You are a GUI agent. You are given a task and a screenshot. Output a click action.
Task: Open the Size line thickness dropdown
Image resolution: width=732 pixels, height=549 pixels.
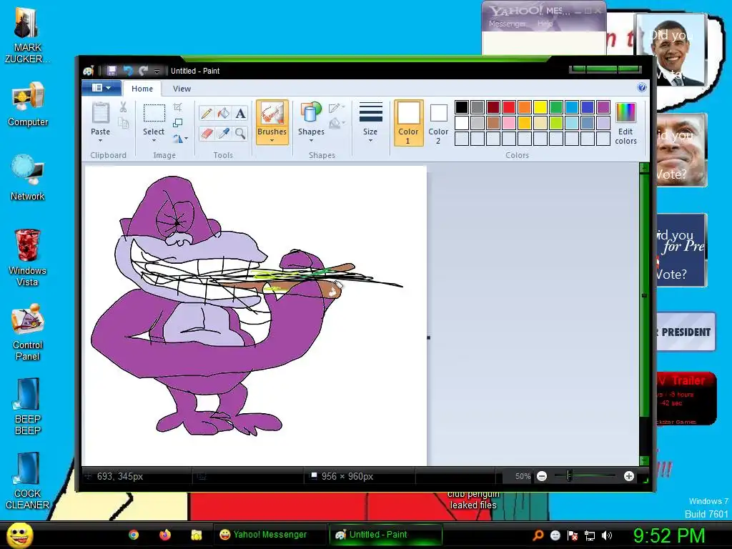tap(370, 123)
